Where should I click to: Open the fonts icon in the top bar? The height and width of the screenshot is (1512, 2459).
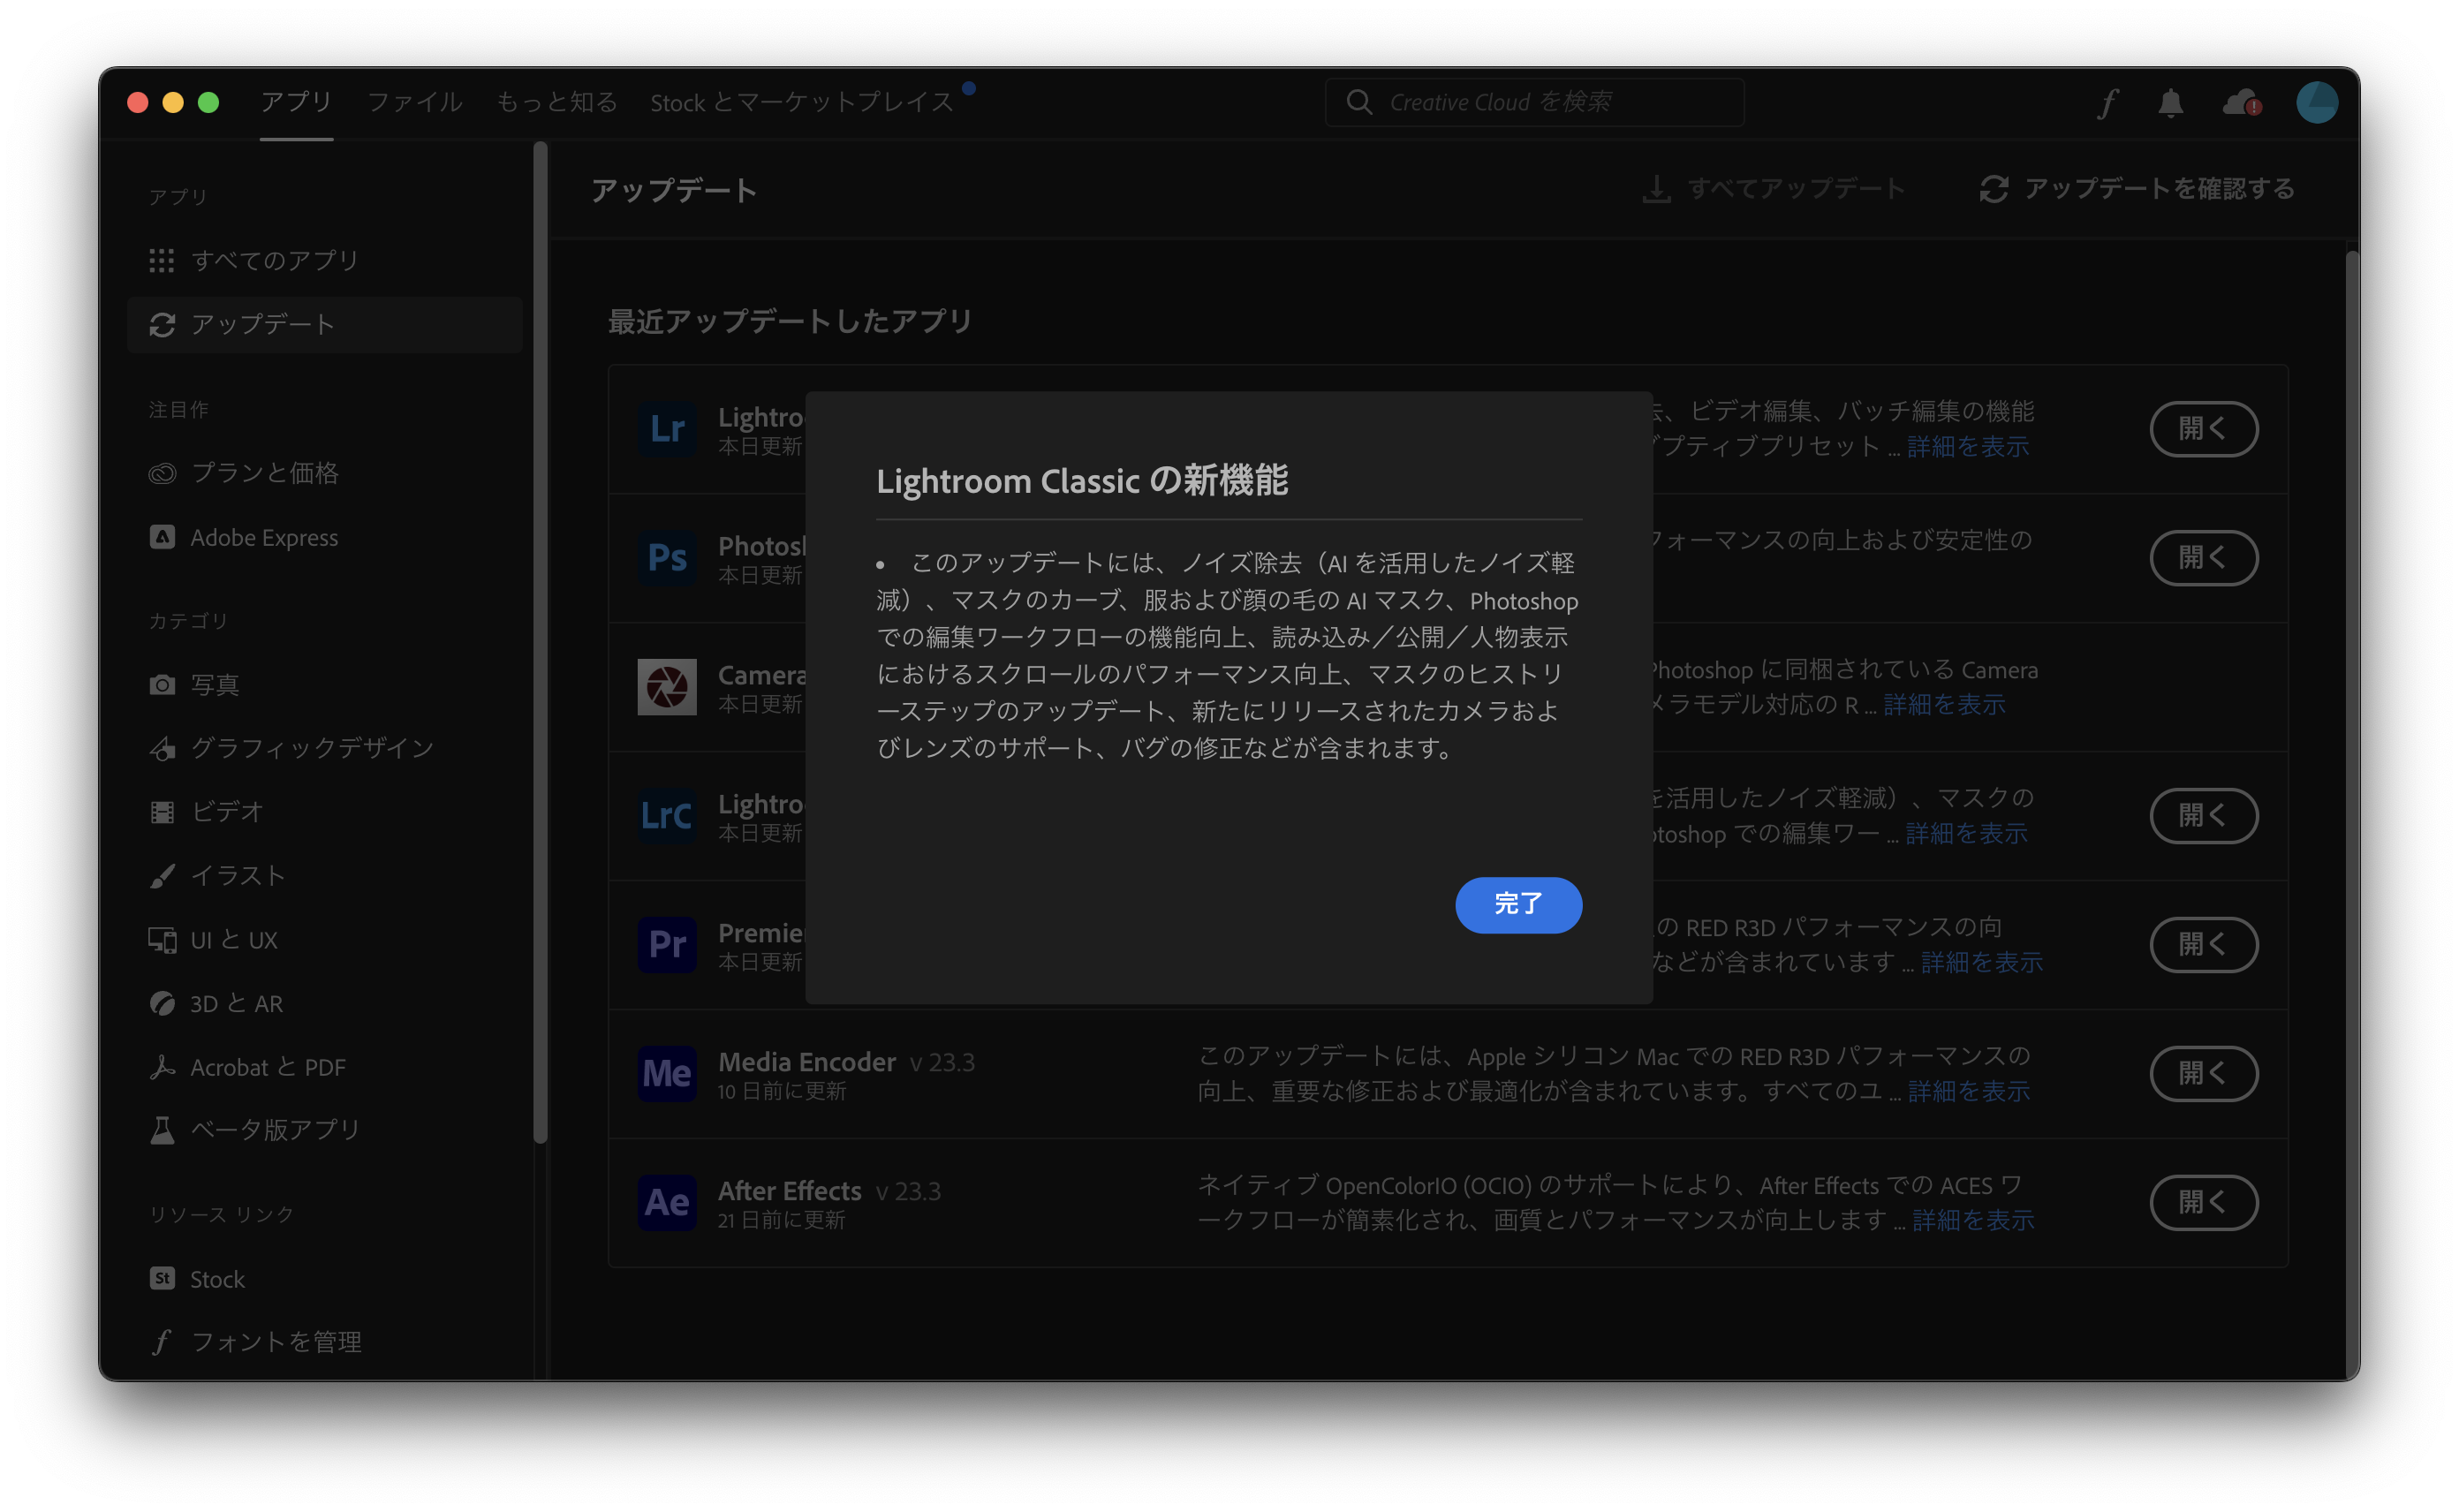[2108, 103]
